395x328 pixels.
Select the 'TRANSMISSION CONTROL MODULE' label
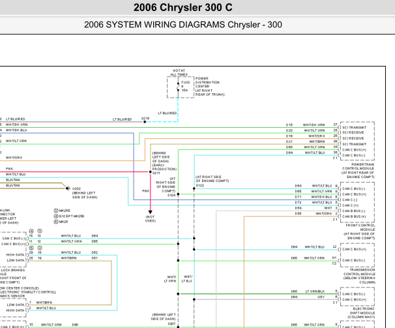click(360, 272)
